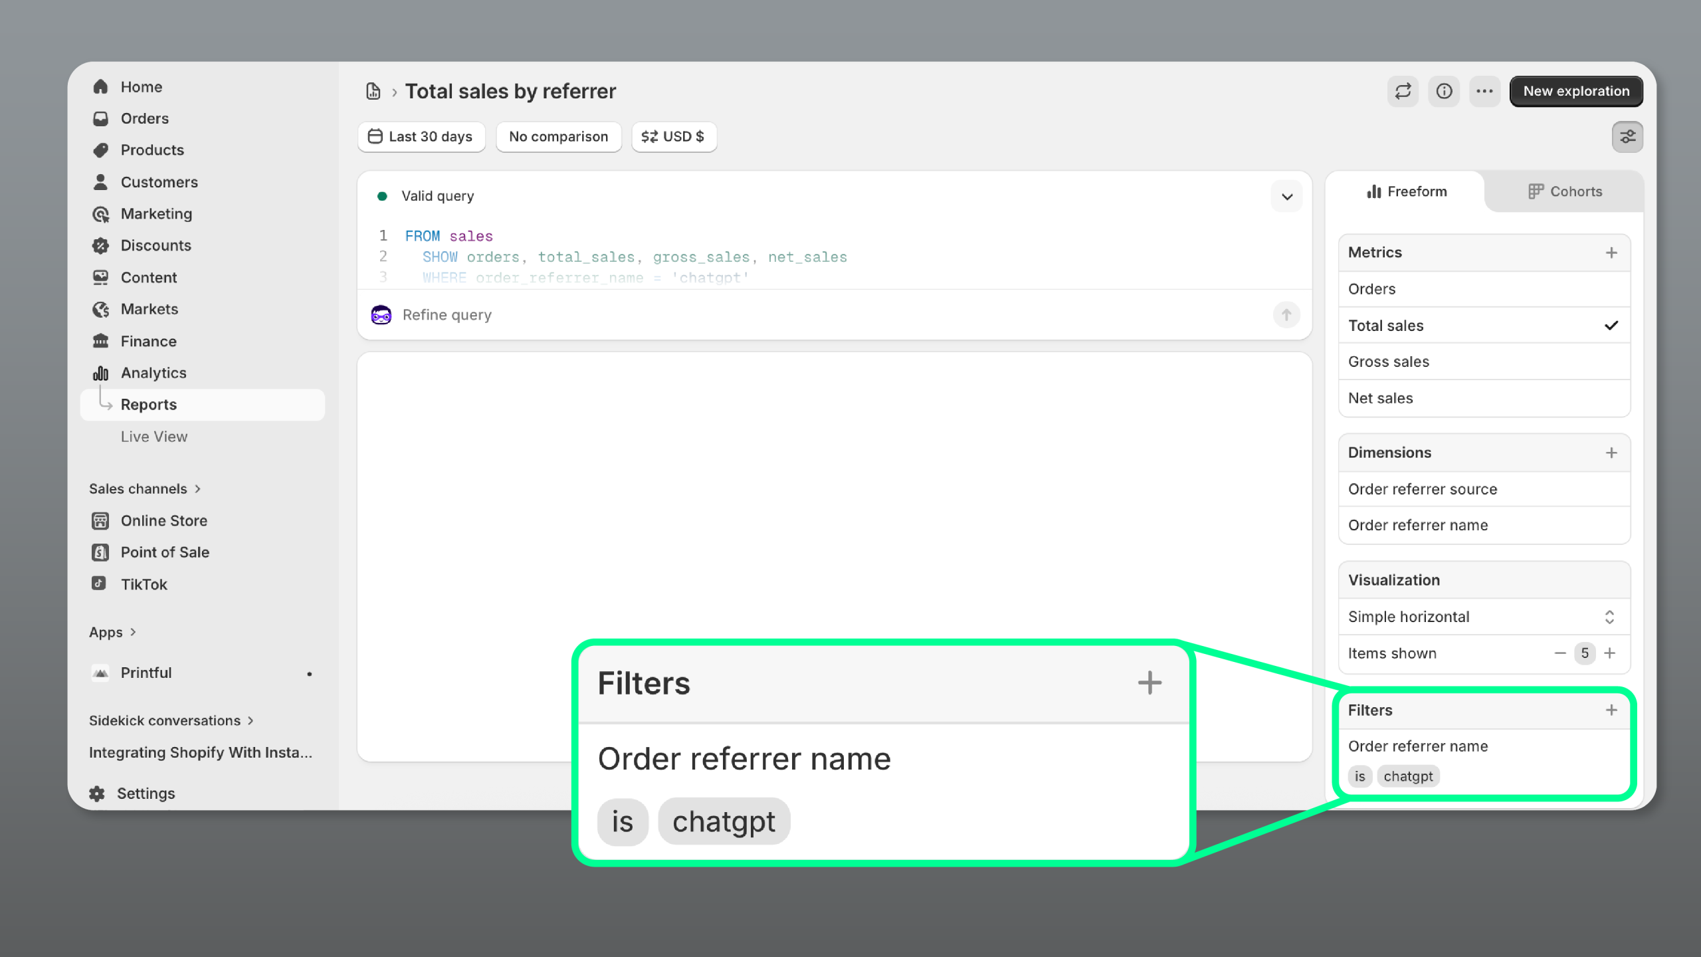1701x957 pixels.
Task: Click the New exploration button
Action: tap(1575, 91)
